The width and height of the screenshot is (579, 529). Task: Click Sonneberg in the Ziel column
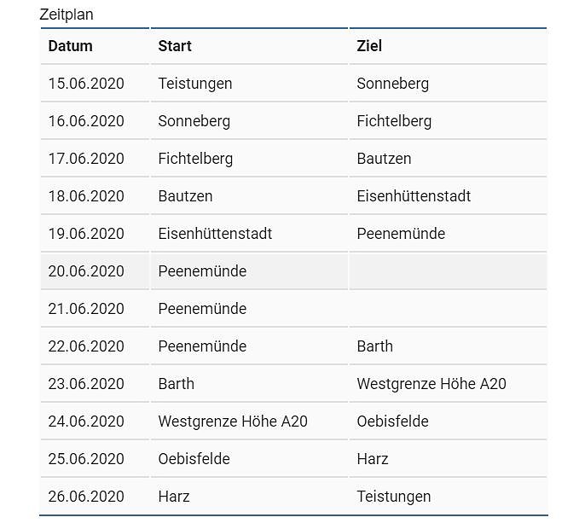(393, 84)
